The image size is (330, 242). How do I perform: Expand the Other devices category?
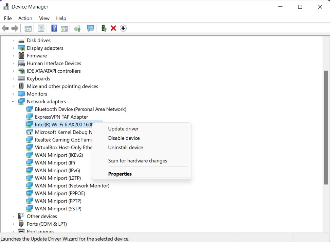[x=13, y=216]
